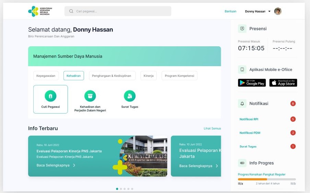This screenshot has height=193, width=310.
Task: Click the Kementerian Kesehatan logo
Action: pos(40,11)
